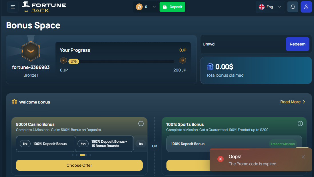Viewport: 314px width, 177px height.
Task: Click the first carousel pagination dot
Action: click(x=72, y=155)
